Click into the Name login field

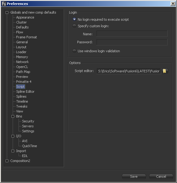(x=132, y=34)
